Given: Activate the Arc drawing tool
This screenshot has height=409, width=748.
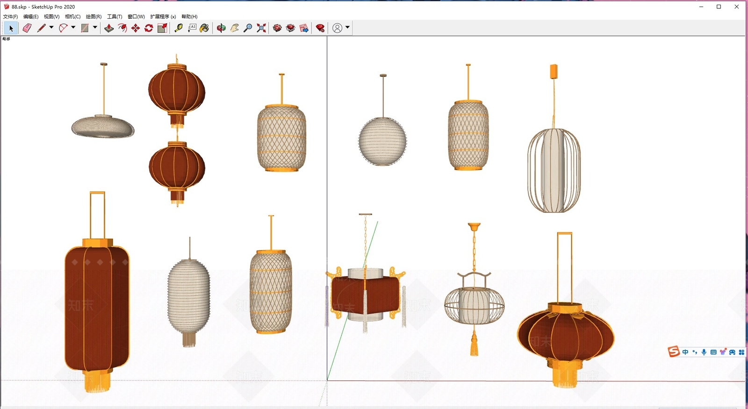Looking at the screenshot, I should pyautogui.click(x=63, y=28).
